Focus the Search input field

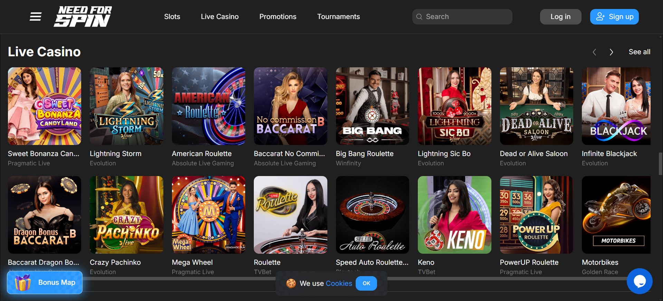[x=462, y=17]
